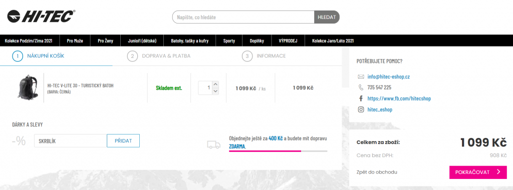
Task: Open the VÝPRODEJ menu item
Action: pos(288,41)
